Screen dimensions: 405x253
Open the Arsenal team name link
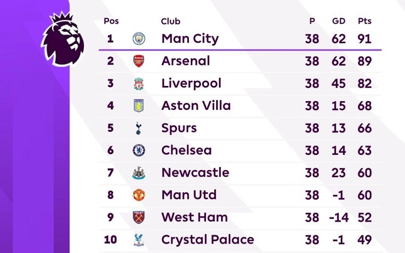185,61
